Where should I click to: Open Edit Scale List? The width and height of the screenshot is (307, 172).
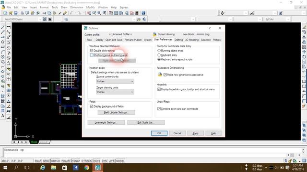[146, 122]
